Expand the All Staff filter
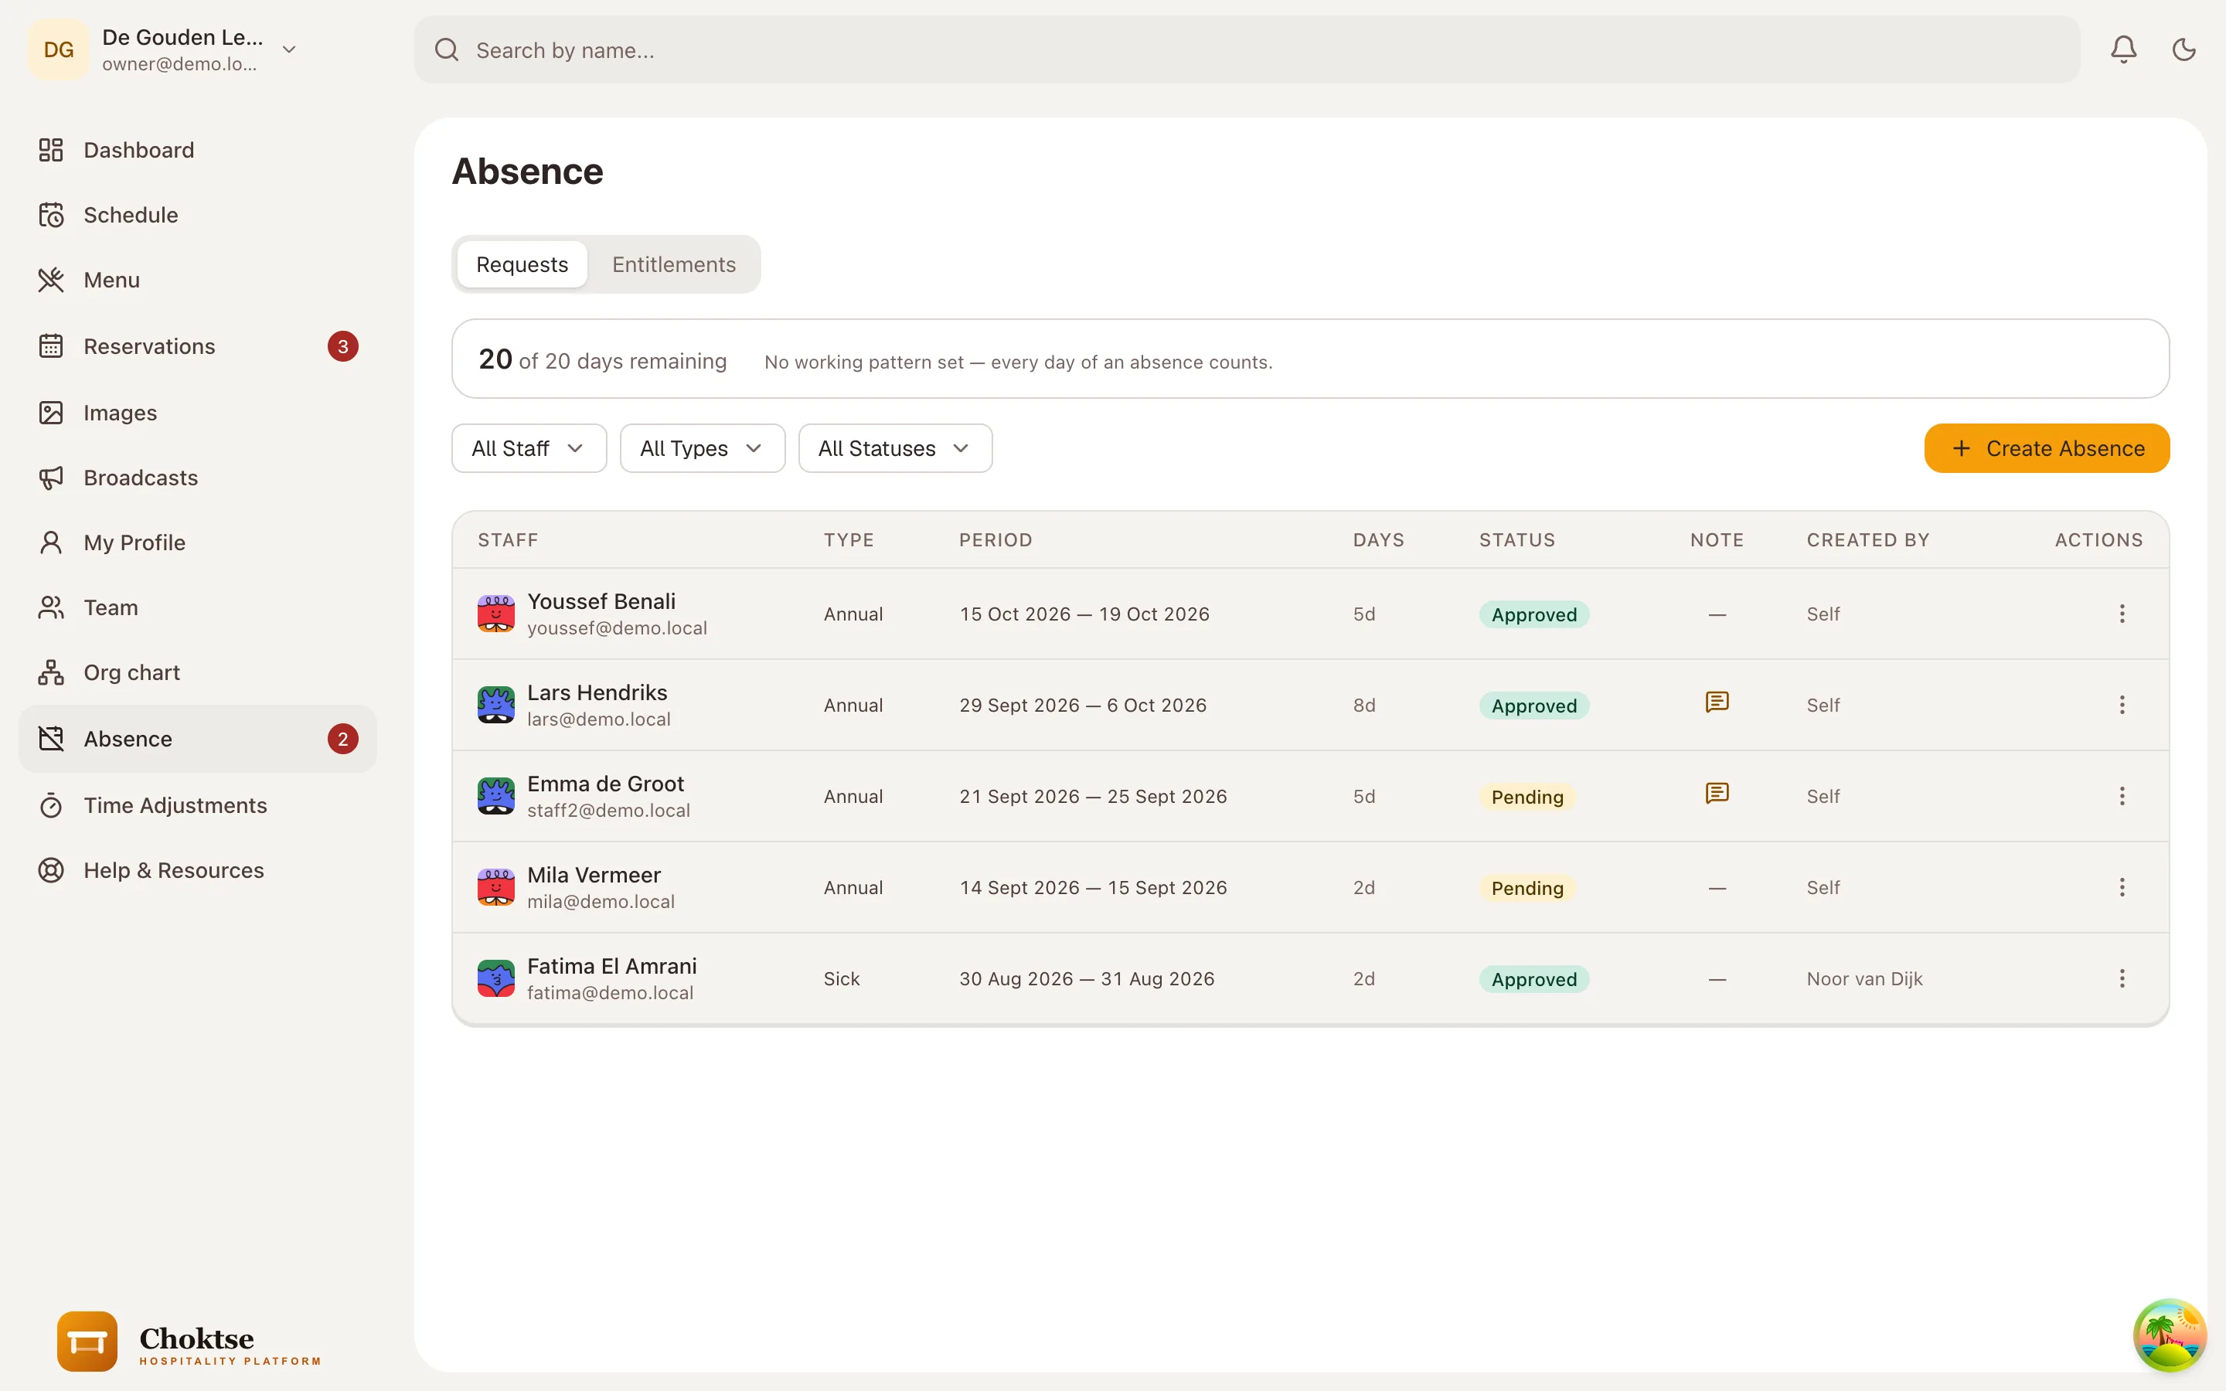Viewport: 2226px width, 1391px height. [x=529, y=448]
